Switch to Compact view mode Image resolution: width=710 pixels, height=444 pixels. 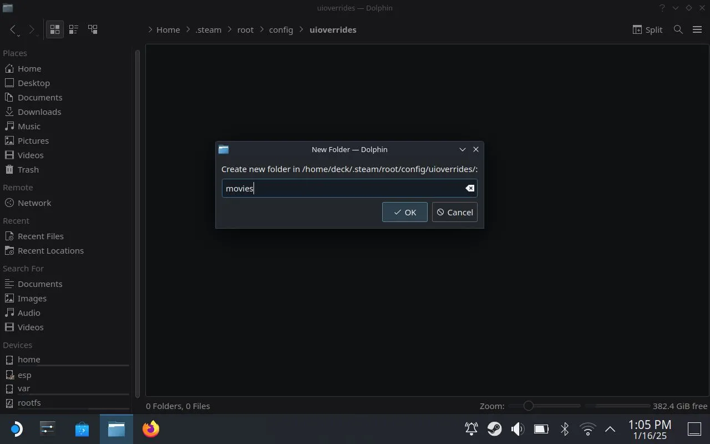click(73, 29)
